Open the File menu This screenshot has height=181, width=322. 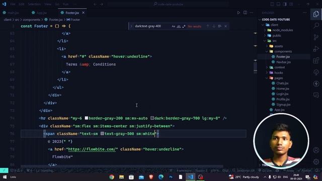13,4
